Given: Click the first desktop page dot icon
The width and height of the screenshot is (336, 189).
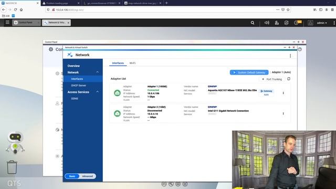Looking at the screenshot, I should (x=164, y=184).
